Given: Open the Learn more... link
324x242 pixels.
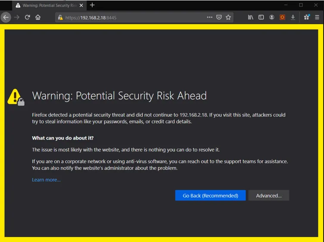Looking at the screenshot, I should click(46, 180).
